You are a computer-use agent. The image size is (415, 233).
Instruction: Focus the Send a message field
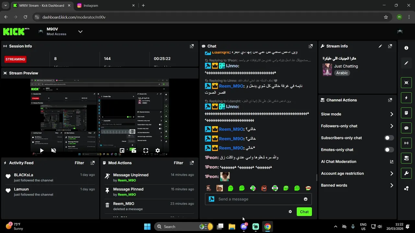258,199
